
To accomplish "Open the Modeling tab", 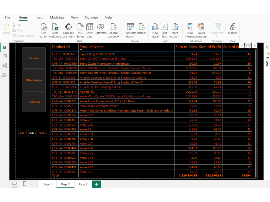I will pos(57,17).
